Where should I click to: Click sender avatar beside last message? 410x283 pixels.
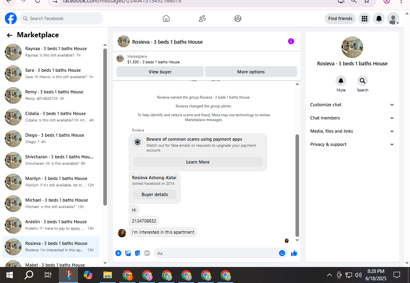(x=122, y=233)
